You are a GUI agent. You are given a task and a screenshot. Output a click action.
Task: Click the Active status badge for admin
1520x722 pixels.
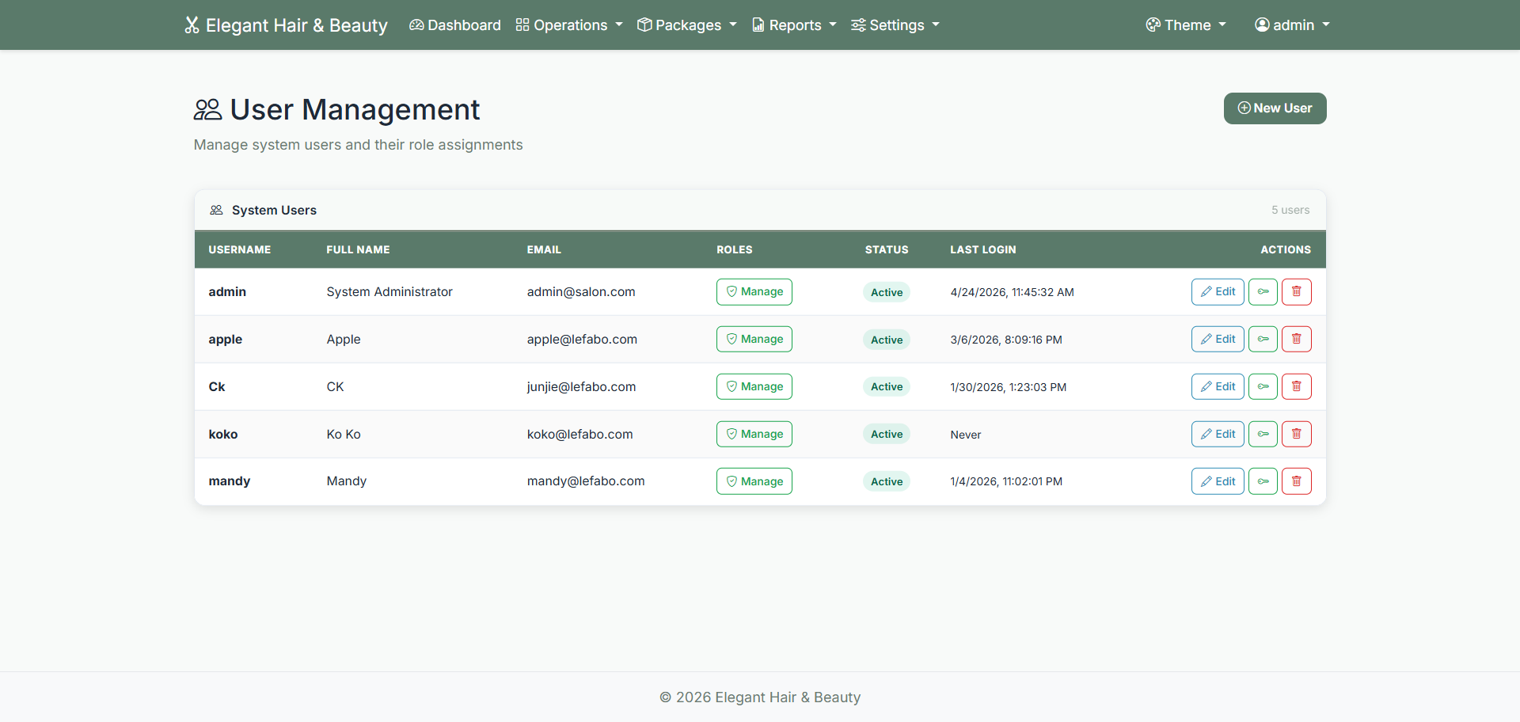pos(887,292)
